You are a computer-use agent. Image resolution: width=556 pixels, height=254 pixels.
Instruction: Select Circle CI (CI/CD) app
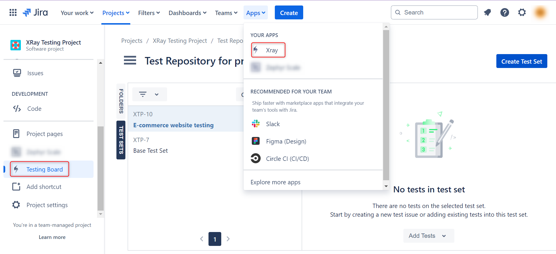(287, 159)
